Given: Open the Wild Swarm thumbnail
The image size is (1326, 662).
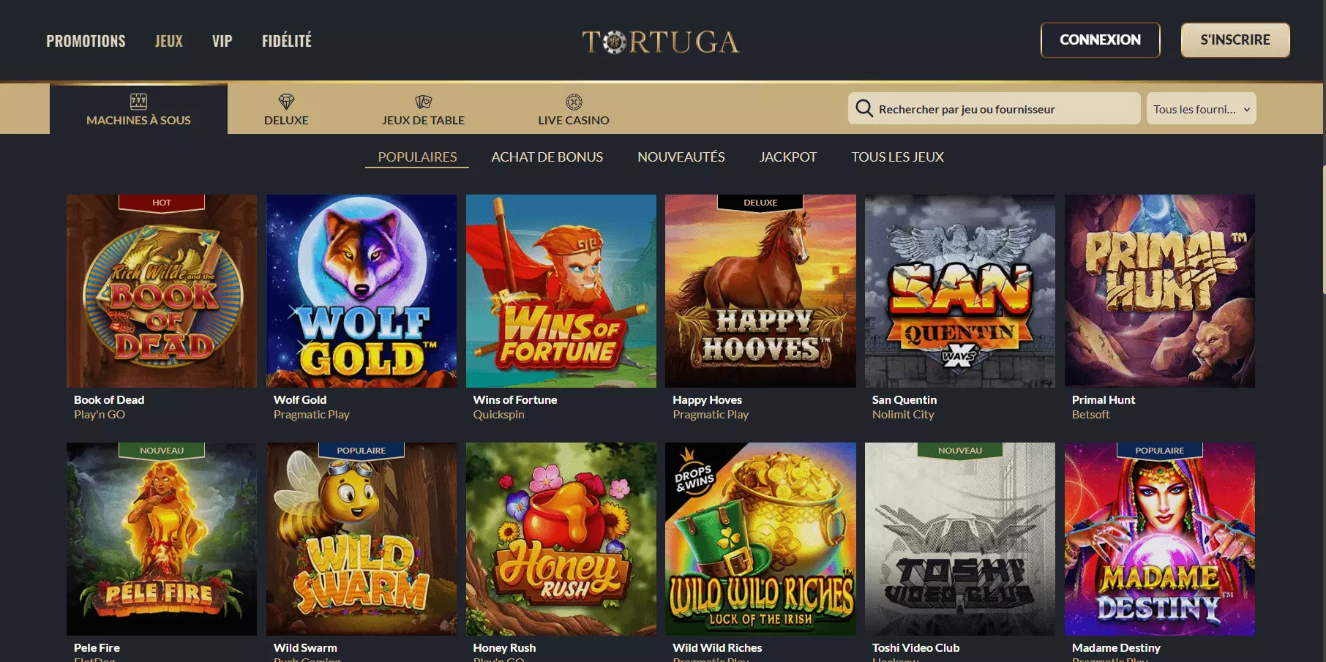Looking at the screenshot, I should (x=362, y=539).
